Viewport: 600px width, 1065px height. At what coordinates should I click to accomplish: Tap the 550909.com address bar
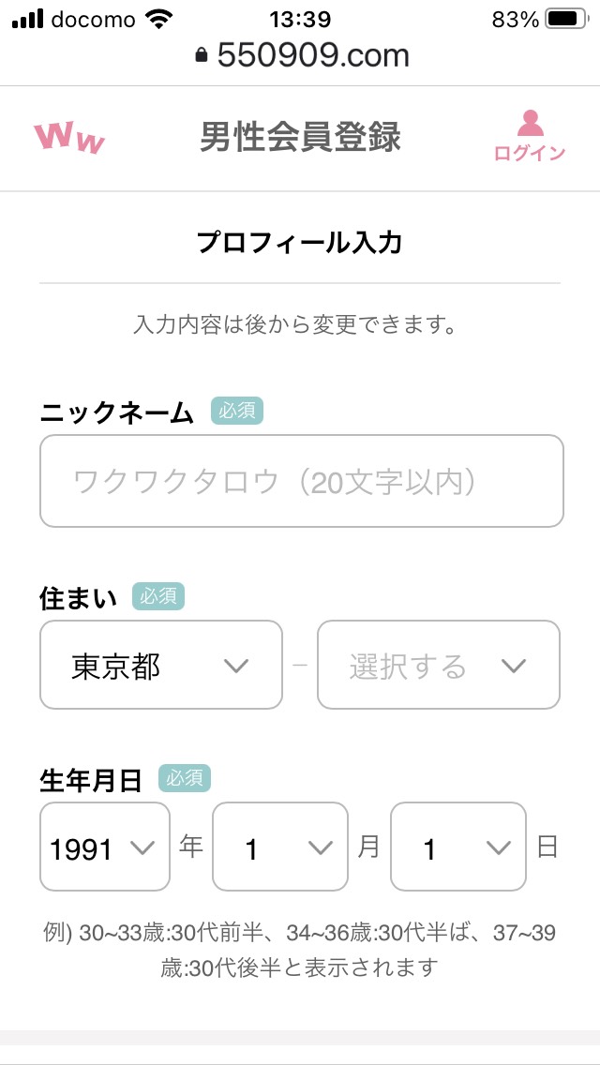[x=313, y=56]
